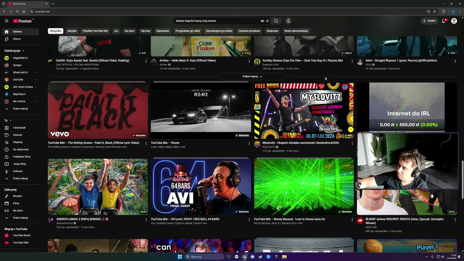Open options menu for ArrDee Hello Mate video
Screen dimensions: 464x261
pyautogui.click(x=249, y=61)
